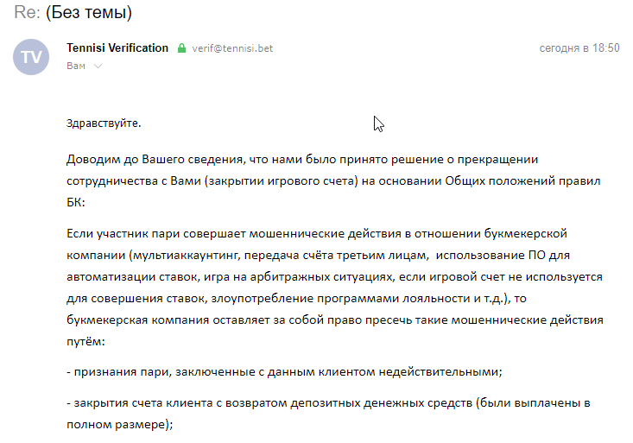The width and height of the screenshot is (633, 443).
Task: Click the text БК: ending the first paragraph
Action: coord(76,202)
